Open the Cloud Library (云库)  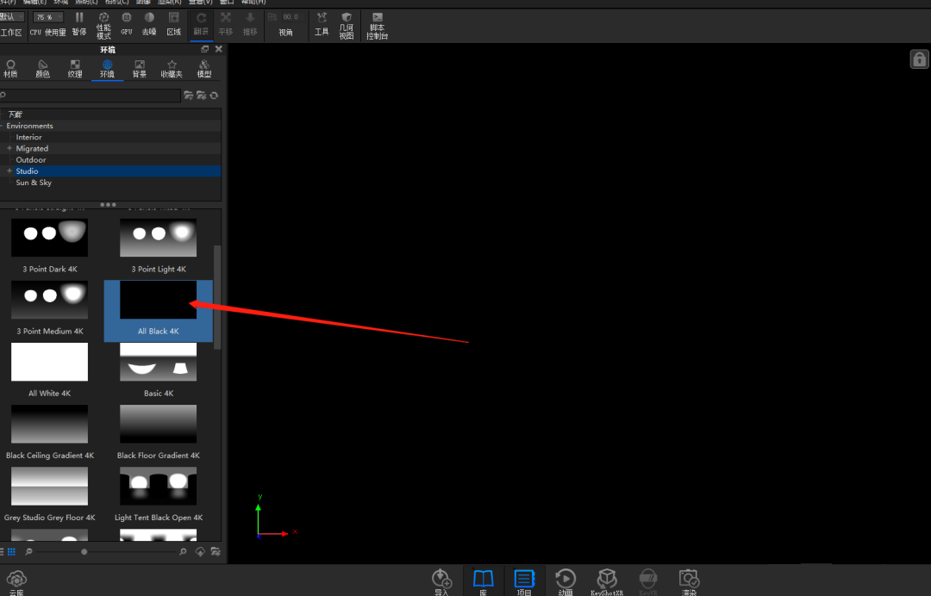pos(16,580)
